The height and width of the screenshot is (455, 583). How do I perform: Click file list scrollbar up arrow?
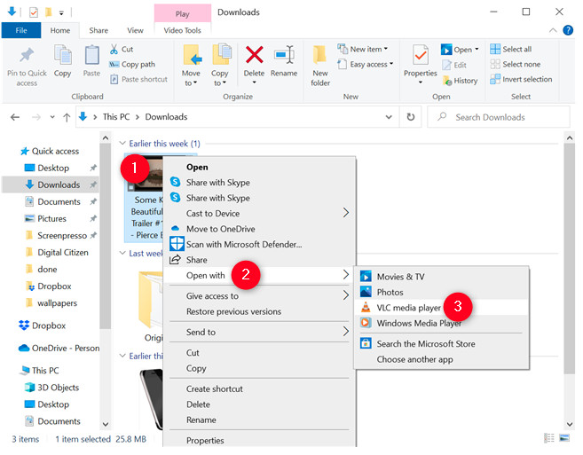pos(569,137)
